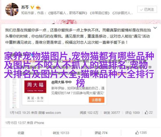
Task: Select the 收藏 action tab
Action: tap(21, 133)
